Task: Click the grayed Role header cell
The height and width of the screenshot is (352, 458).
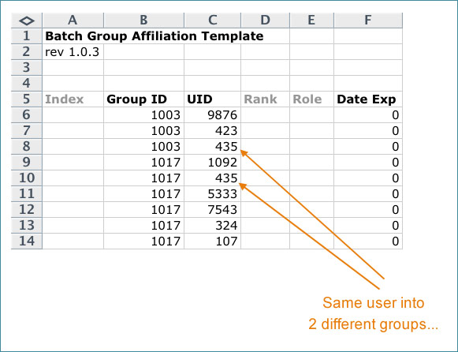Action: (x=311, y=99)
